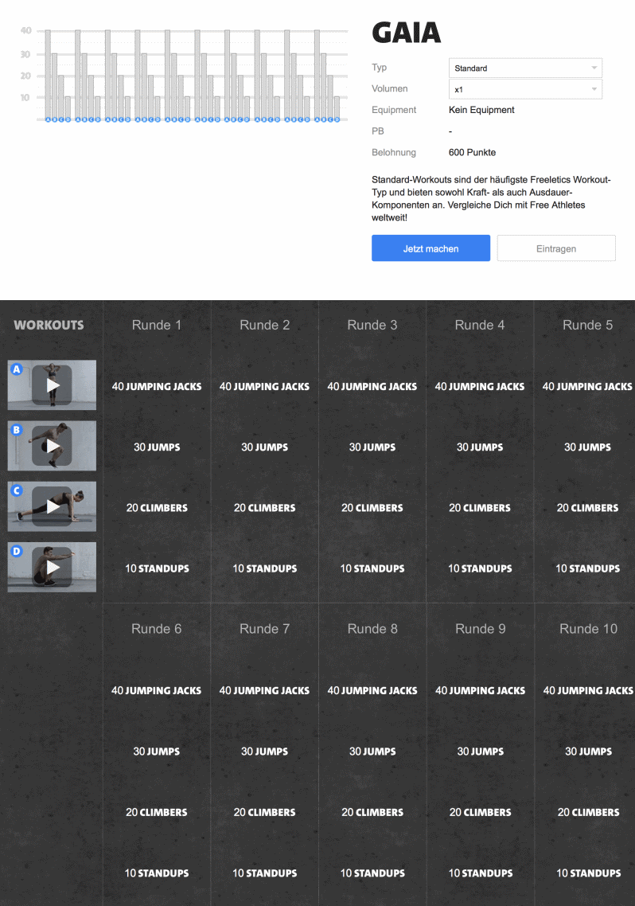Image resolution: width=635 pixels, height=906 pixels.
Task: Click 10 Standups in Runde 4
Action: 480,568
